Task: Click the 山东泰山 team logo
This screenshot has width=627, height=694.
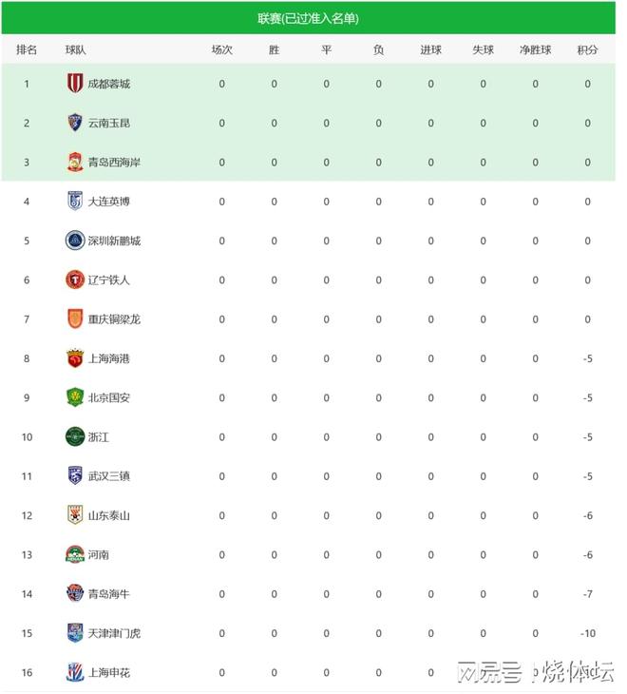Action: [74, 515]
